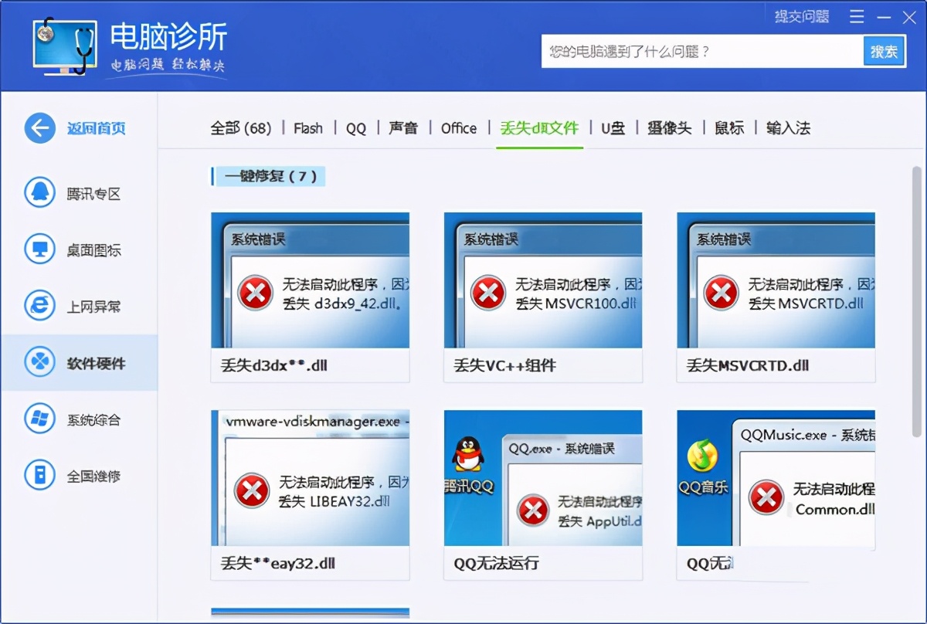Open the hamburger menu at top right
Viewport: 927px width, 624px height.
point(857,16)
